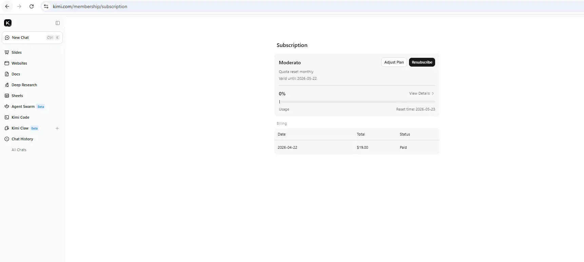The width and height of the screenshot is (584, 262).
Task: Click the Chat History clock icon
Action: coord(7,139)
